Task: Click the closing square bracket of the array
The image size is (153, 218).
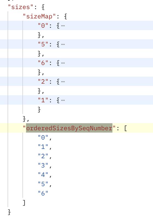Action: pyautogui.click(x=24, y=203)
